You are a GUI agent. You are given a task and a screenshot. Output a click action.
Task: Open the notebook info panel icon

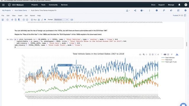tap(157, 11)
